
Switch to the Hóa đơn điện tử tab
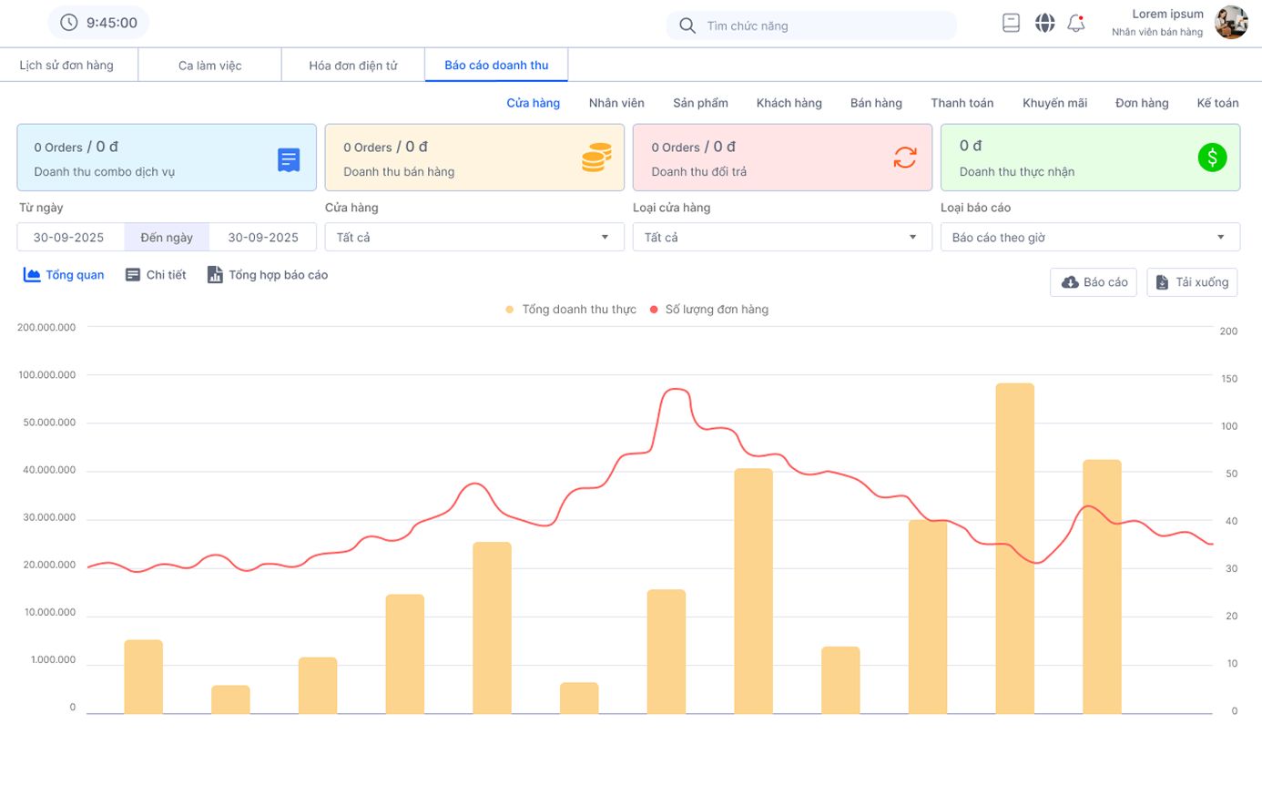[x=353, y=66]
